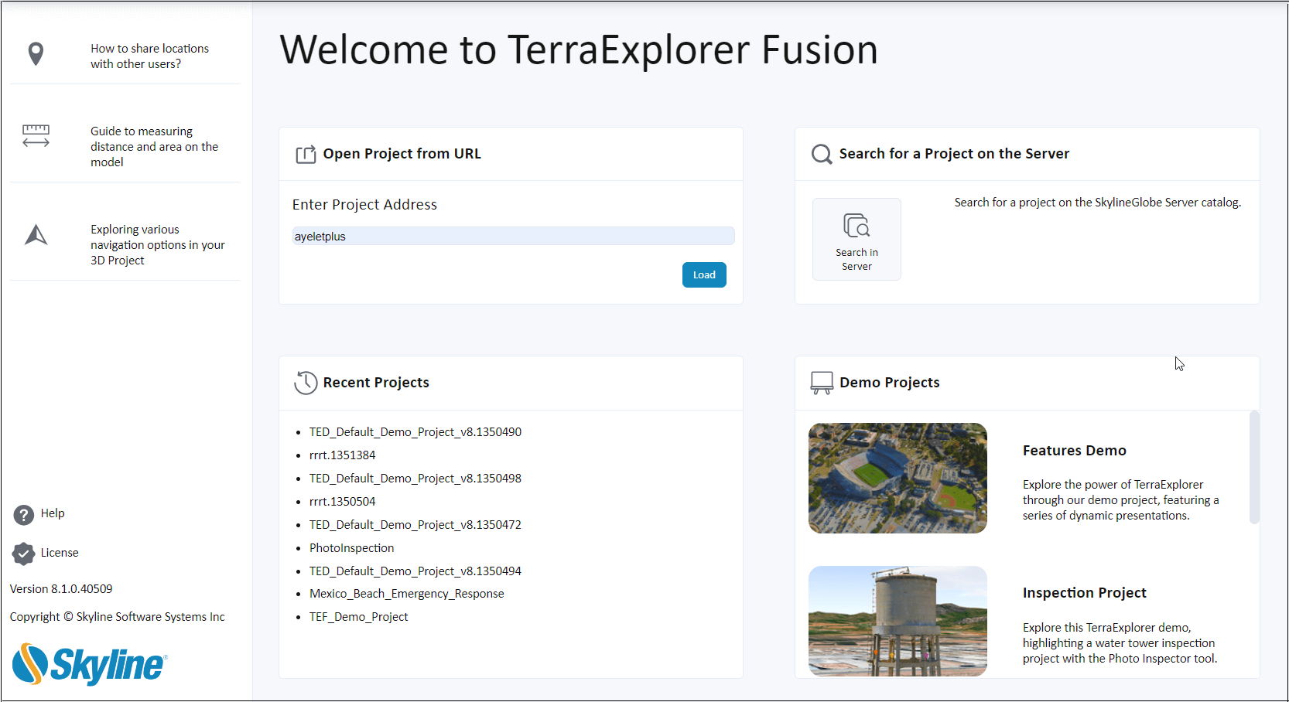The height and width of the screenshot is (702, 1289).
Task: Open TED_Default_Demo_Project_v8.1350490 recent project
Action: [415, 432]
